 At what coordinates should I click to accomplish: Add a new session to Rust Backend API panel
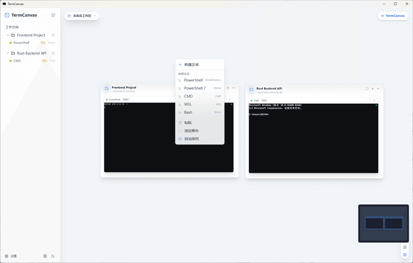(x=373, y=89)
